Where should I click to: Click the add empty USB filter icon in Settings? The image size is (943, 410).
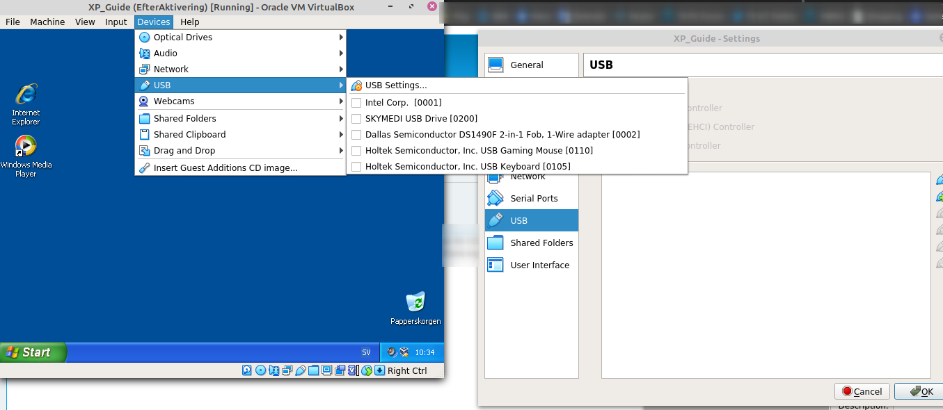point(940,179)
